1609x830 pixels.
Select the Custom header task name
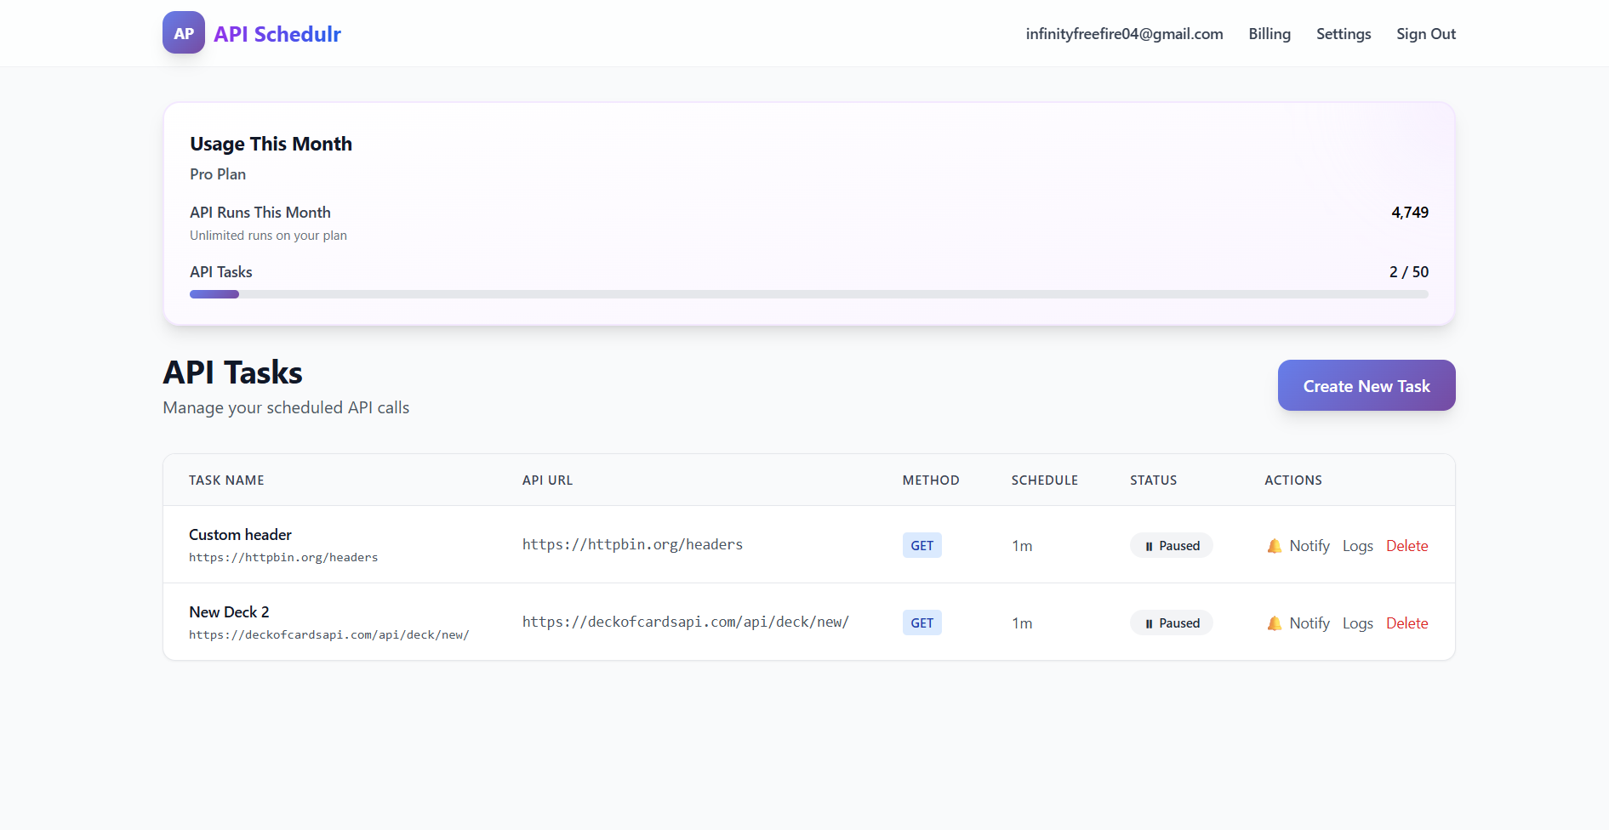tap(240, 534)
